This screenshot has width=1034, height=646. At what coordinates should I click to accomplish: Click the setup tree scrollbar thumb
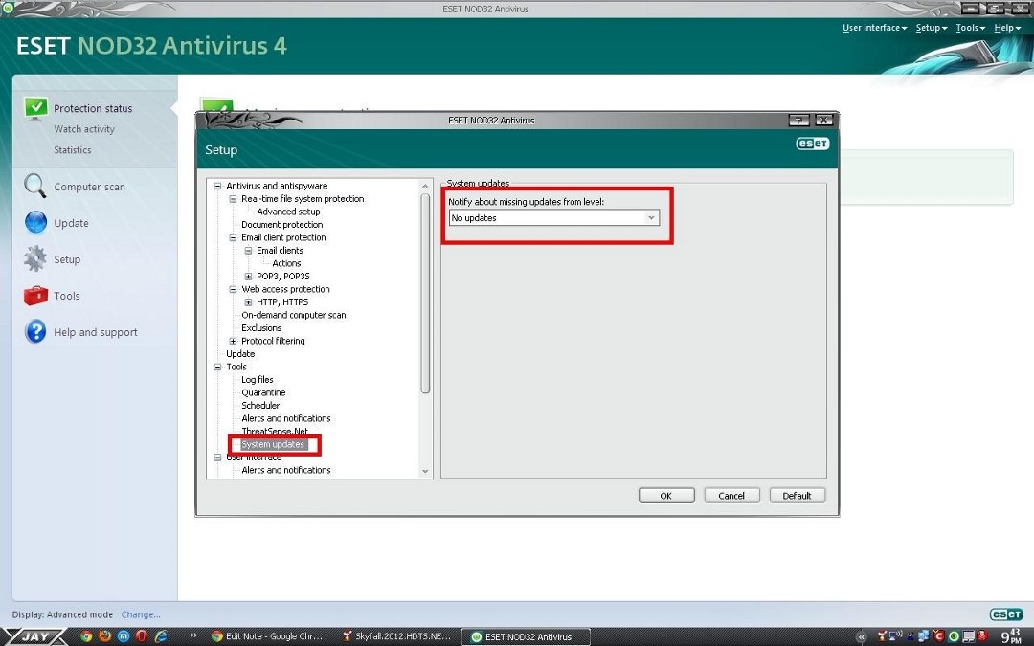pos(425,294)
